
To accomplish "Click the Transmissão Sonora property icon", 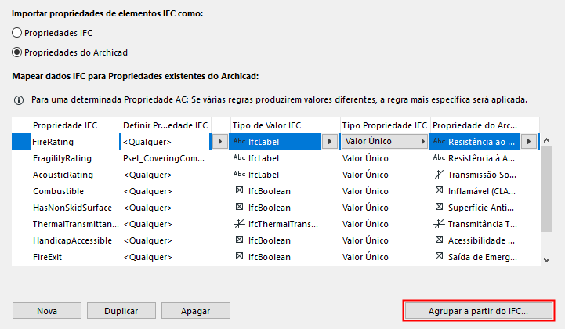I will [439, 175].
